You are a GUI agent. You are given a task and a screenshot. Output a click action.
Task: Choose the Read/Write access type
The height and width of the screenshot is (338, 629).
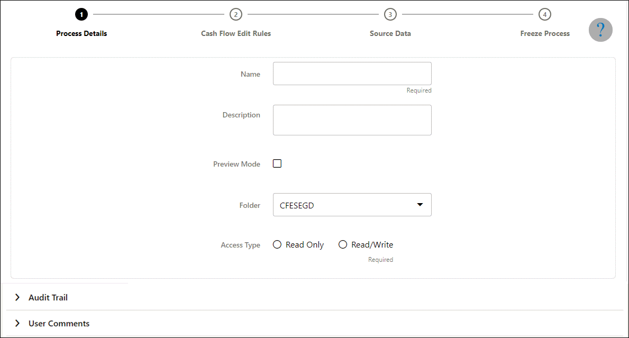343,244
